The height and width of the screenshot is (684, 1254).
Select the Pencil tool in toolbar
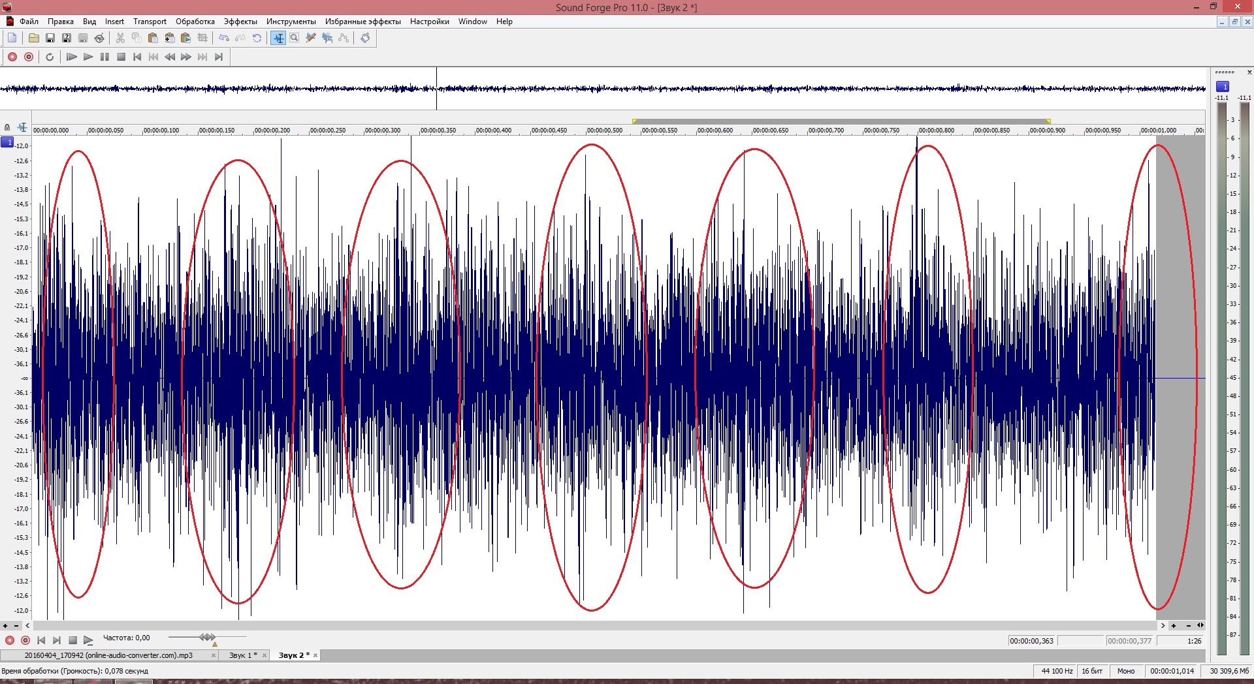(x=311, y=38)
